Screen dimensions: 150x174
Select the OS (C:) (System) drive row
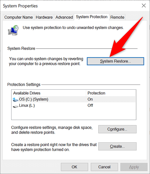point(74,99)
